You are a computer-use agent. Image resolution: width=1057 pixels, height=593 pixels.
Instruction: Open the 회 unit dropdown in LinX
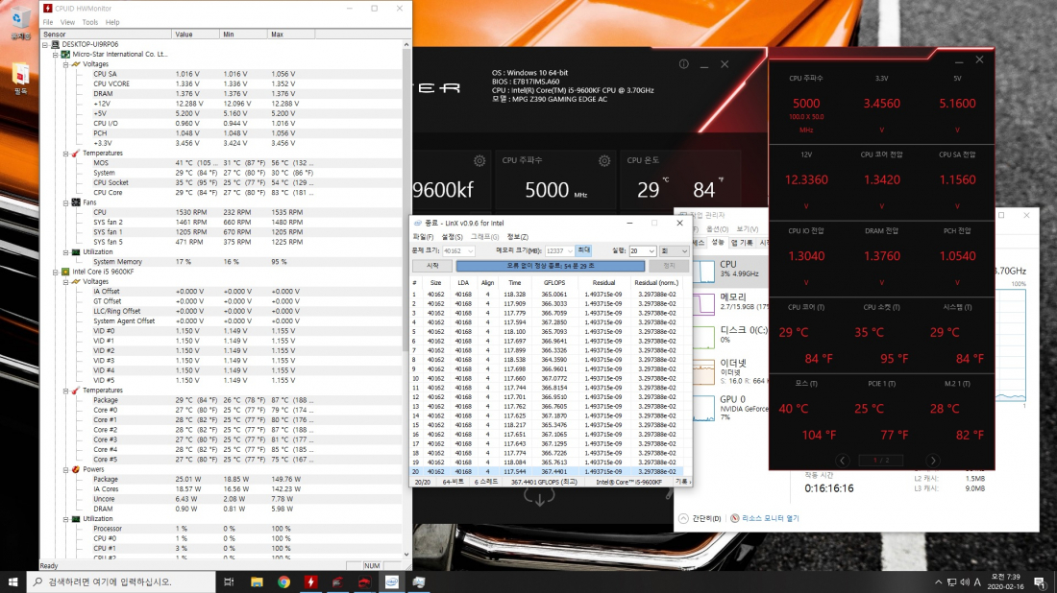[x=675, y=251]
